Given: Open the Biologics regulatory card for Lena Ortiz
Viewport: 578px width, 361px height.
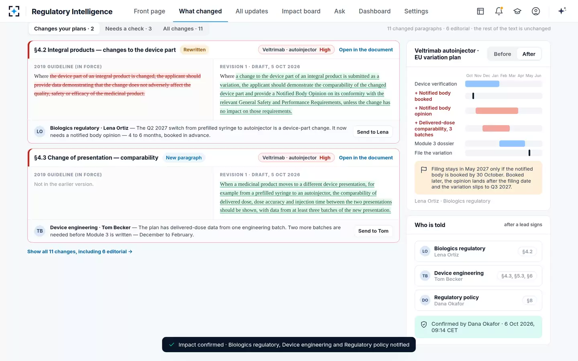Looking at the screenshot, I should coord(478,251).
